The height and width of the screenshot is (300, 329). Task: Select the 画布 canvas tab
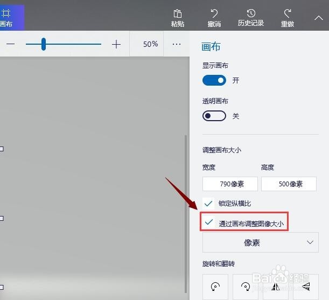click(x=12, y=18)
